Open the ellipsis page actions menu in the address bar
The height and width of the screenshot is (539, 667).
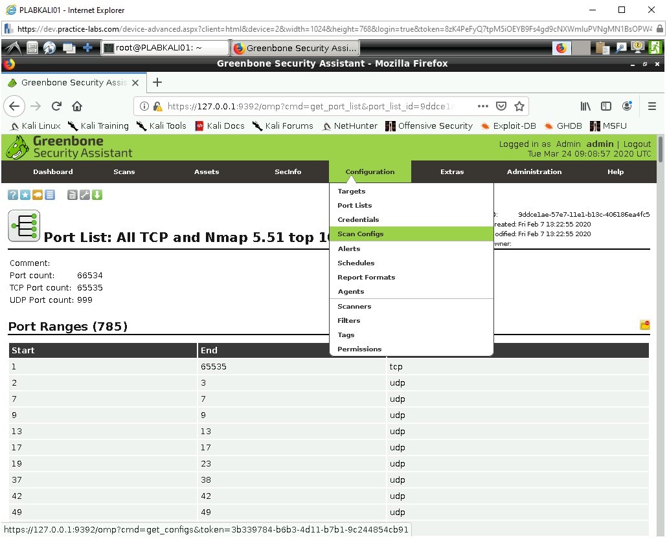coord(482,105)
